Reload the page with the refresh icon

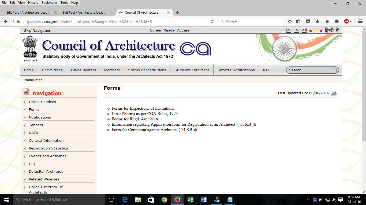[x=212, y=22]
